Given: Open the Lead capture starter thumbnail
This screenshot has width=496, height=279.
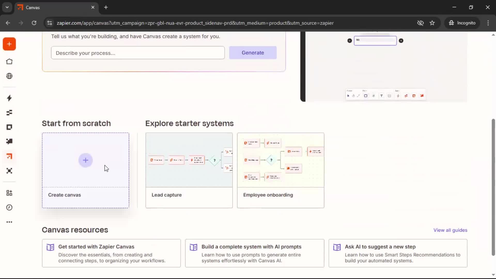Looking at the screenshot, I should point(189,160).
